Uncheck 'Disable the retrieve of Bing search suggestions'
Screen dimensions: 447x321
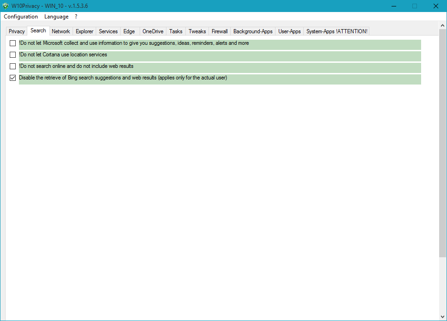12,78
